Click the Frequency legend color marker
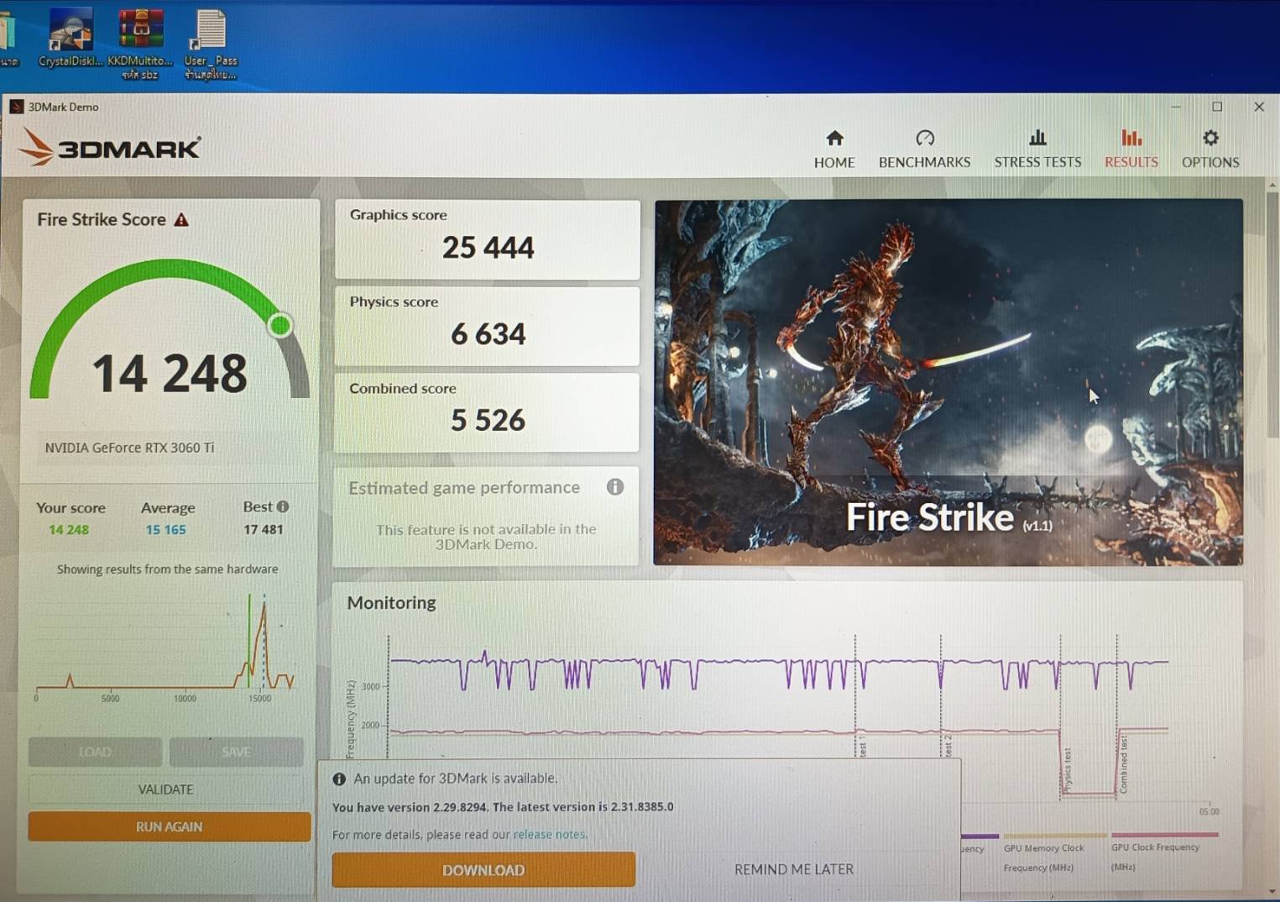Viewport: 1280px width, 902px height. pos(980,836)
